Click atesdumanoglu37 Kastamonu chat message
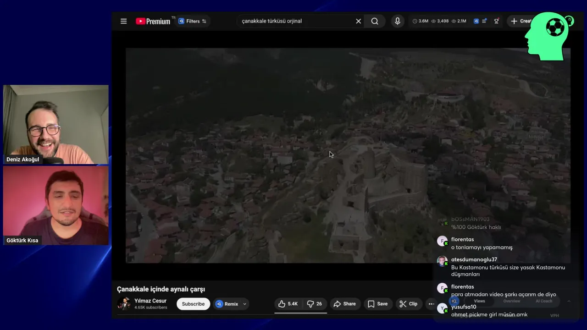Viewport: 587px width, 330px height. [x=508, y=271]
